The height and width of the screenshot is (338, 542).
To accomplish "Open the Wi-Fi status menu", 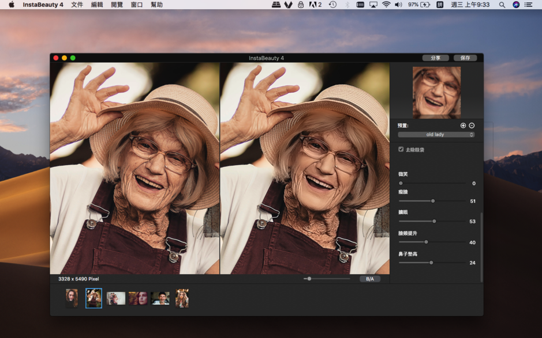I will click(387, 5).
